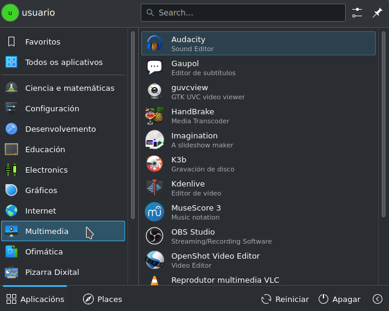Select the Internet category
Screen dimensions: 389x311
40,211
